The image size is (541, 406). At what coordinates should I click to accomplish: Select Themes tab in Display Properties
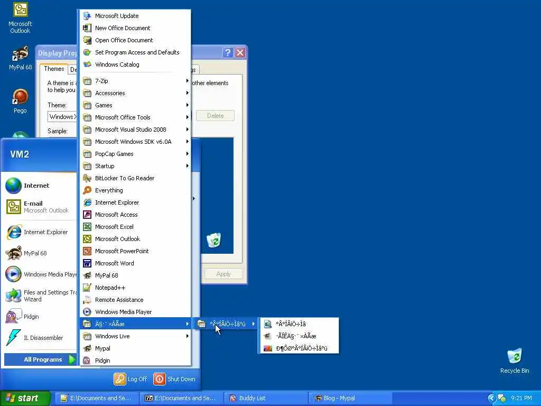pos(54,69)
